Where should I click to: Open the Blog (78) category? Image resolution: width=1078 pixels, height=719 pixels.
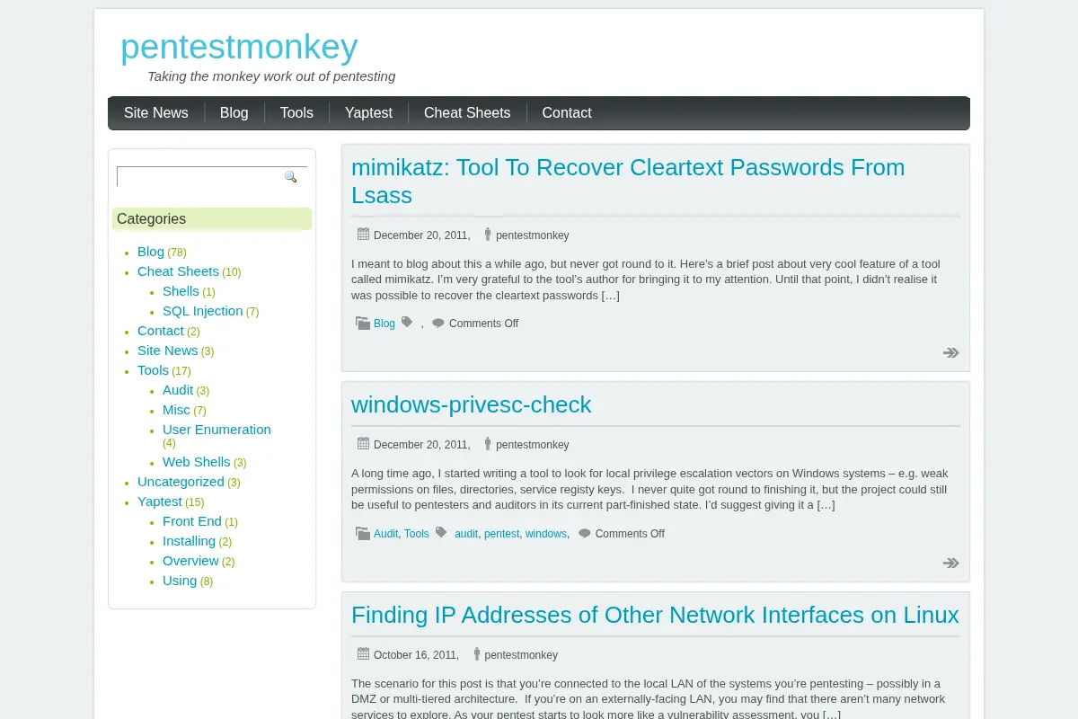[151, 252]
